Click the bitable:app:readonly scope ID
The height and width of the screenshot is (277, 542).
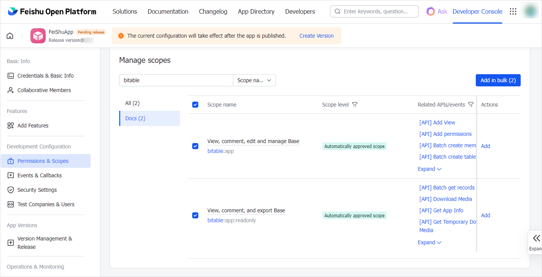232,220
